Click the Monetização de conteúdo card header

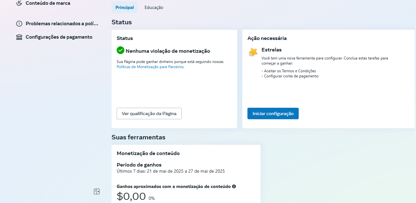(x=148, y=153)
